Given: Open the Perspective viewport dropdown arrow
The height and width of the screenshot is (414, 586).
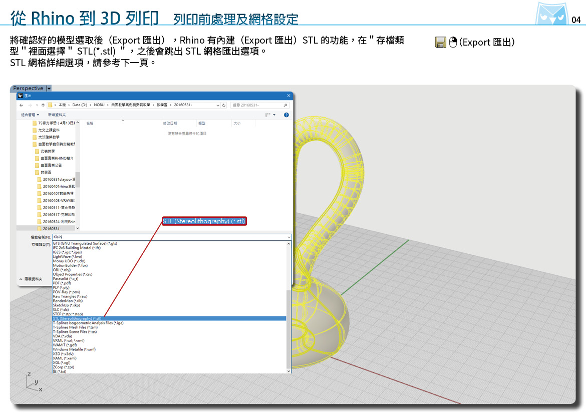Looking at the screenshot, I should (49, 89).
